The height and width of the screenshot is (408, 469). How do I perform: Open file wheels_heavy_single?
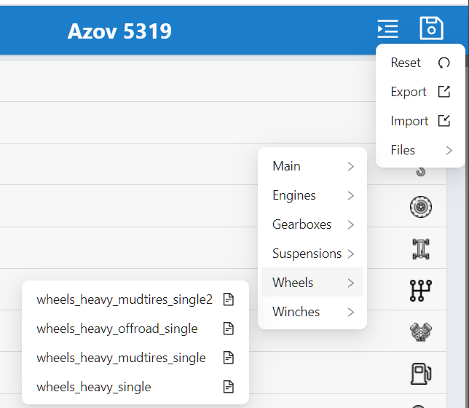click(x=135, y=387)
